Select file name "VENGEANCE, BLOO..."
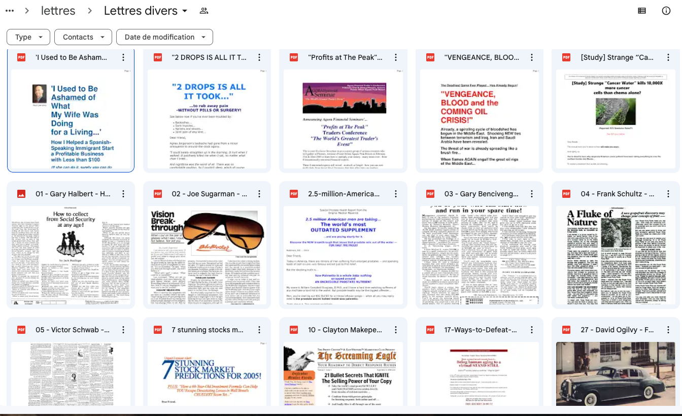This screenshot has height=416, width=682. [x=482, y=58]
